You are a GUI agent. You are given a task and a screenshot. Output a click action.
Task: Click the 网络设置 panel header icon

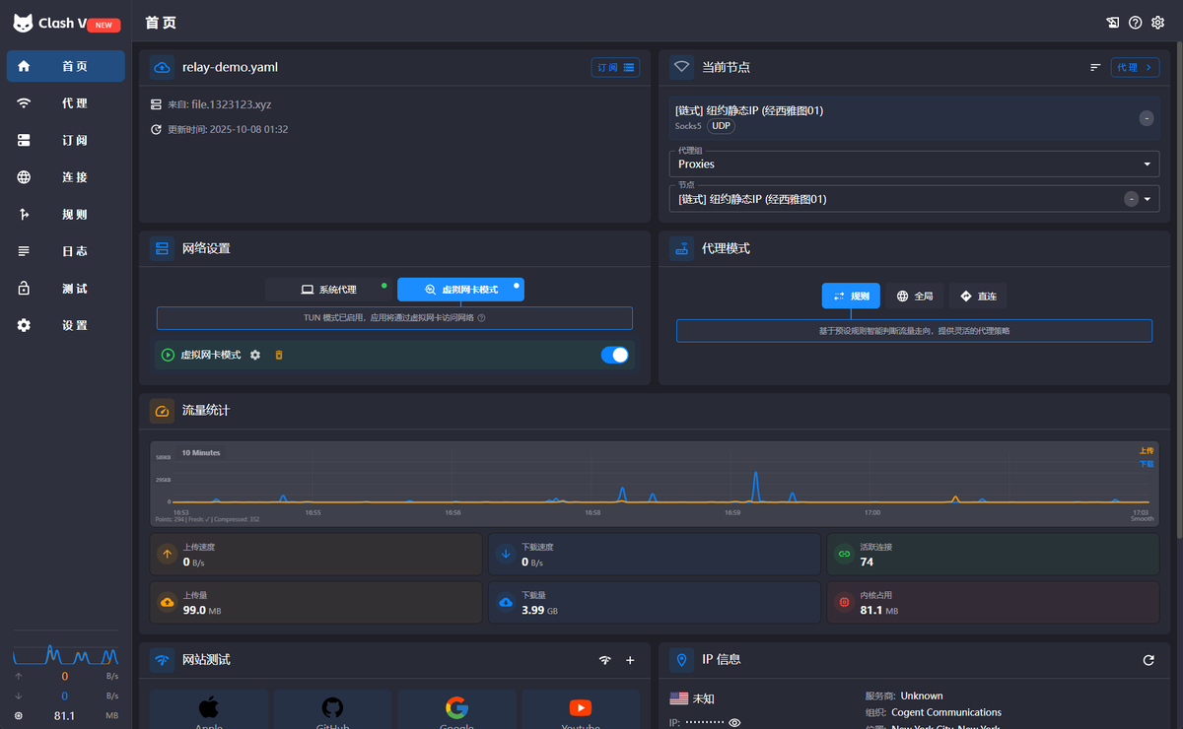(x=162, y=248)
